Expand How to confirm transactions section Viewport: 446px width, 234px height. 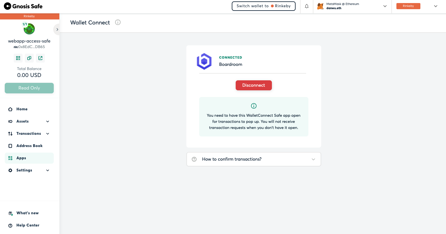254,159
